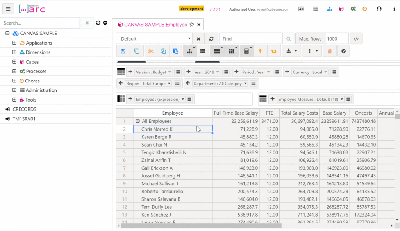400x231 pixels.
Task: Expand the Cubes tree node
Action: click(x=14, y=62)
